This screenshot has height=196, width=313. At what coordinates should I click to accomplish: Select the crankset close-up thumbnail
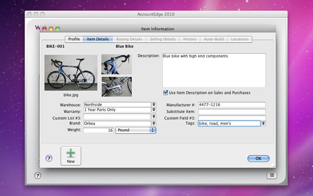[116, 87]
